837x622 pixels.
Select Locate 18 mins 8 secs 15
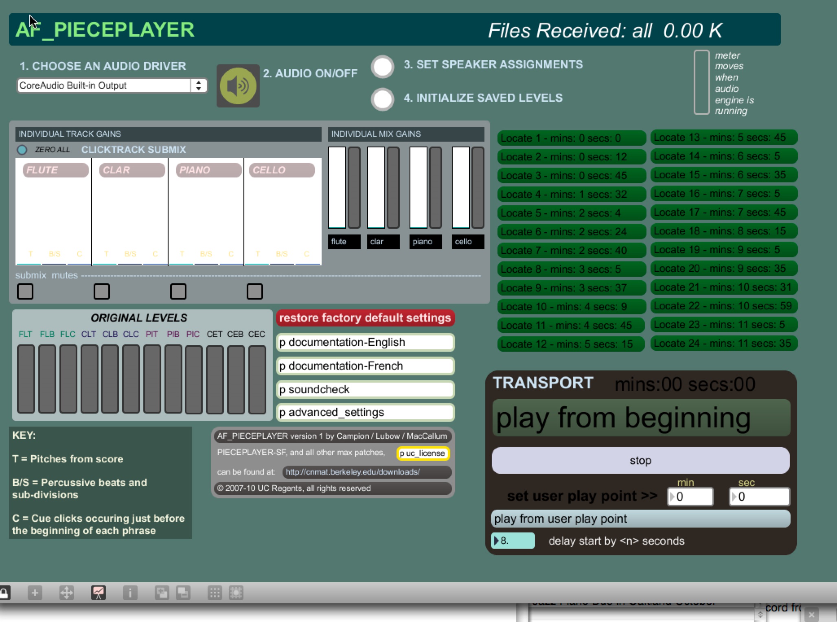point(723,231)
